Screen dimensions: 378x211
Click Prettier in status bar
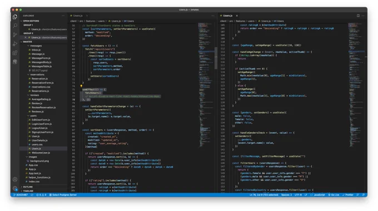348,195
